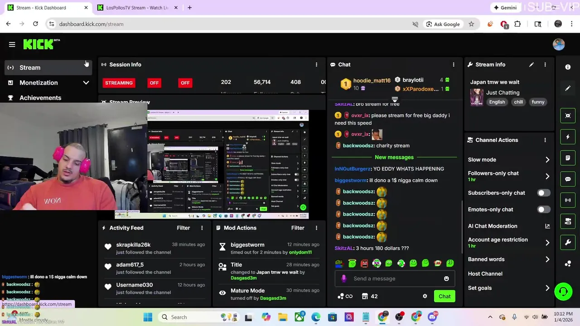Open File Explorer from the taskbar
The image size is (580, 326).
[x=282, y=317]
